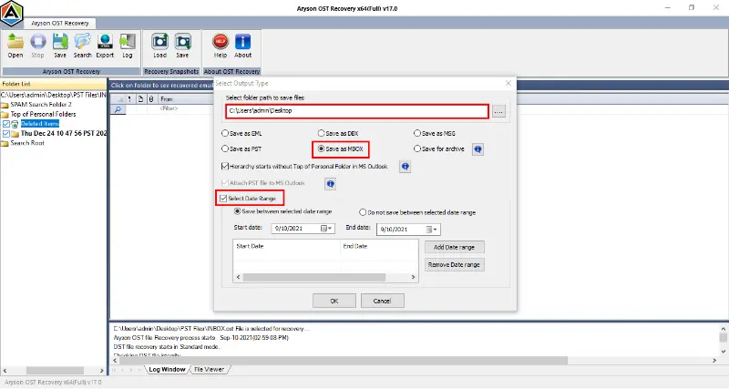This screenshot has width=729, height=389.
Task: Select Search Root folder in tree
Action: (27, 143)
